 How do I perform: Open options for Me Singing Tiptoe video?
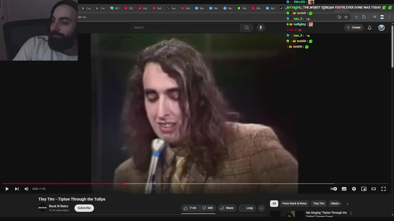(351, 213)
